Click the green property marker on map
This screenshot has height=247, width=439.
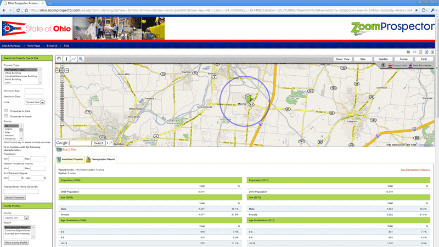click(248, 98)
